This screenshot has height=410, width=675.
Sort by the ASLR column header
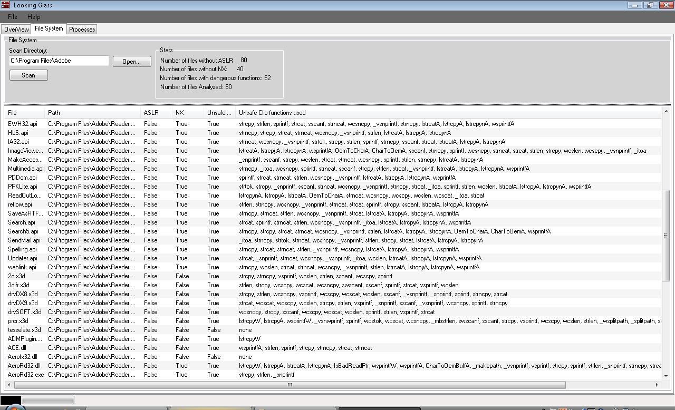coord(157,113)
